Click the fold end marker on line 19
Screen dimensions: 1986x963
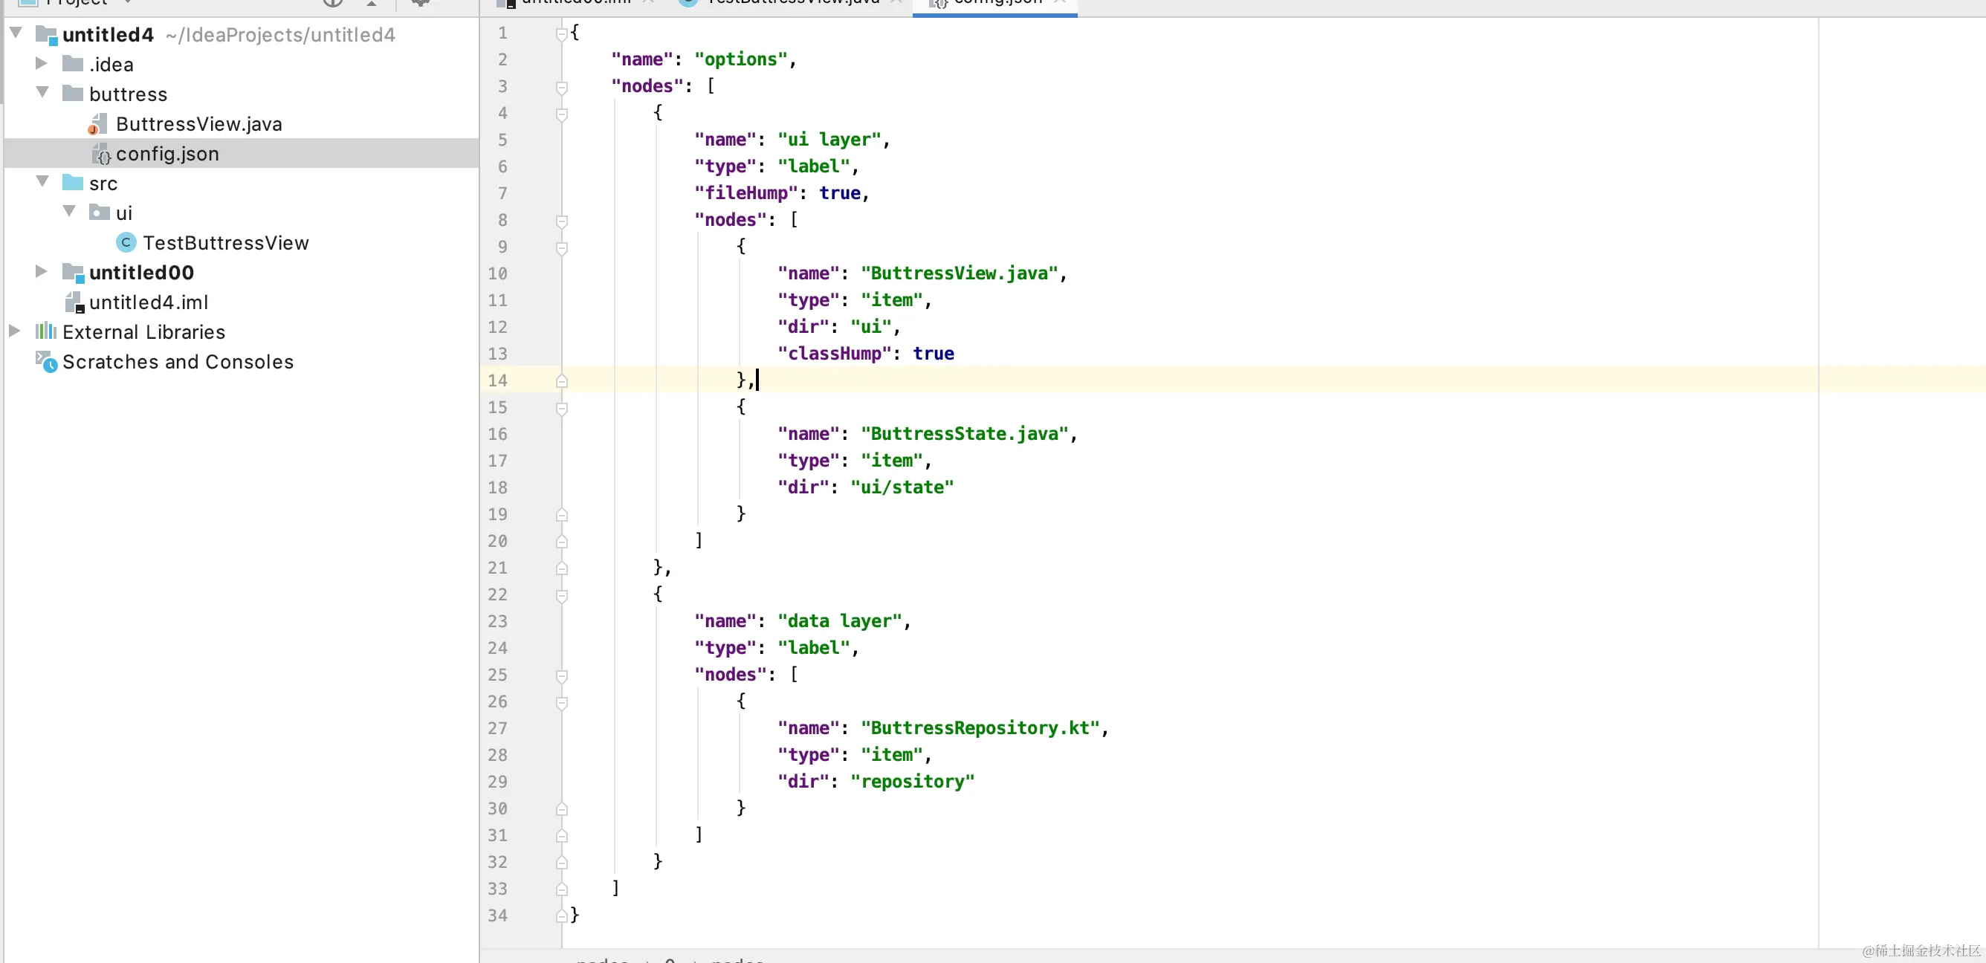562,515
